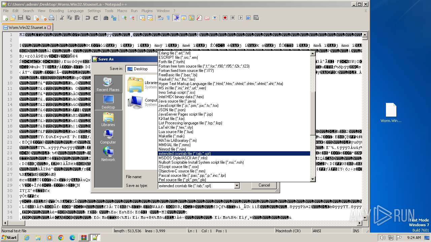
Task: Click the Windows Start button
Action: [9, 237]
